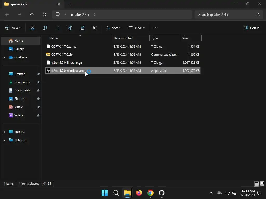Open Windows Start menu
The width and height of the screenshot is (266, 199).
pos(104,193)
